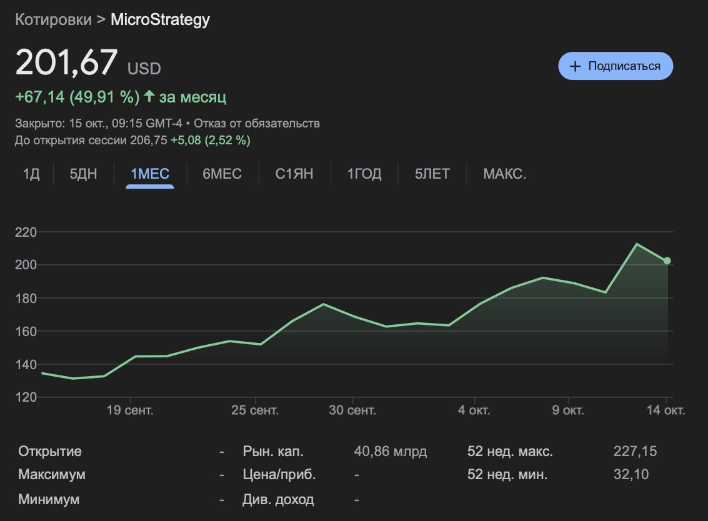Viewport: 708px width, 521px height.
Task: Click the 19 сент. axis label
Action: 130,410
